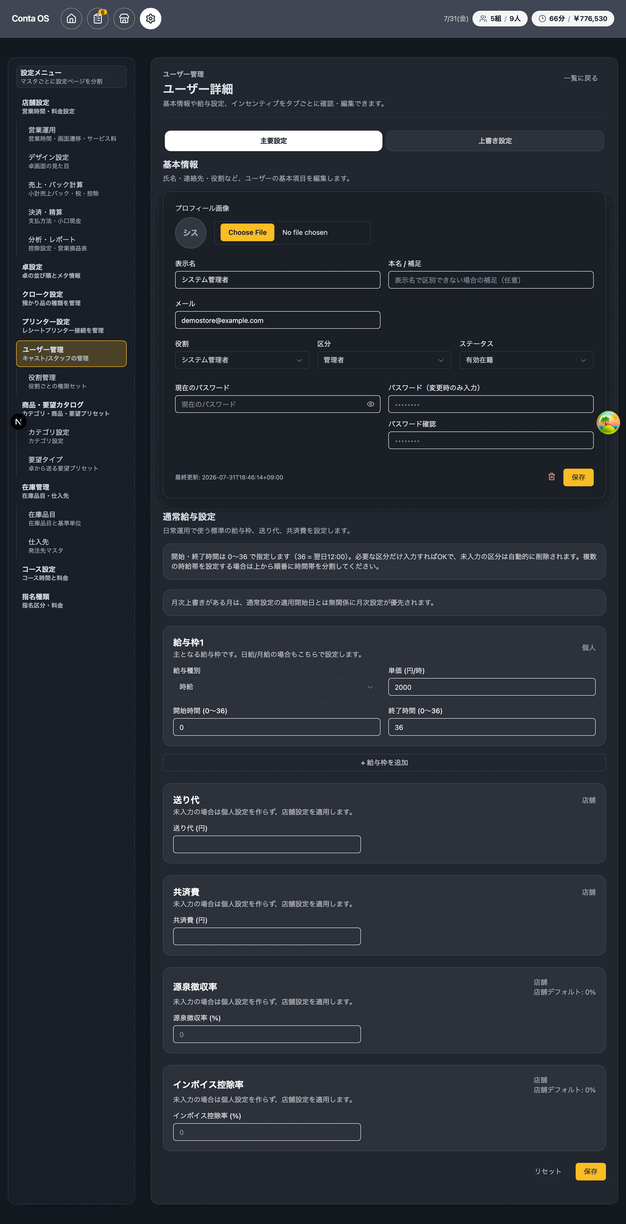Click the round N badge icon
Viewport: 626px width, 1224px height.
(x=19, y=422)
